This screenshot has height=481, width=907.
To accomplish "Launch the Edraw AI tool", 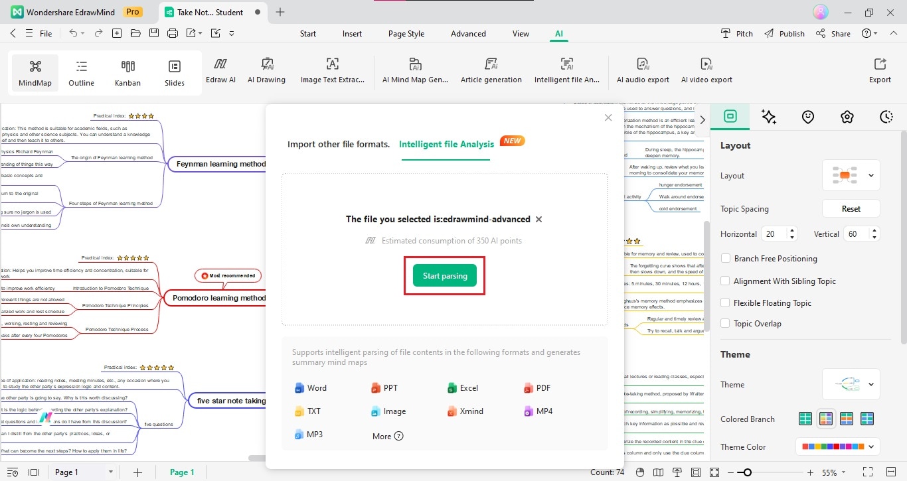I will click(220, 70).
